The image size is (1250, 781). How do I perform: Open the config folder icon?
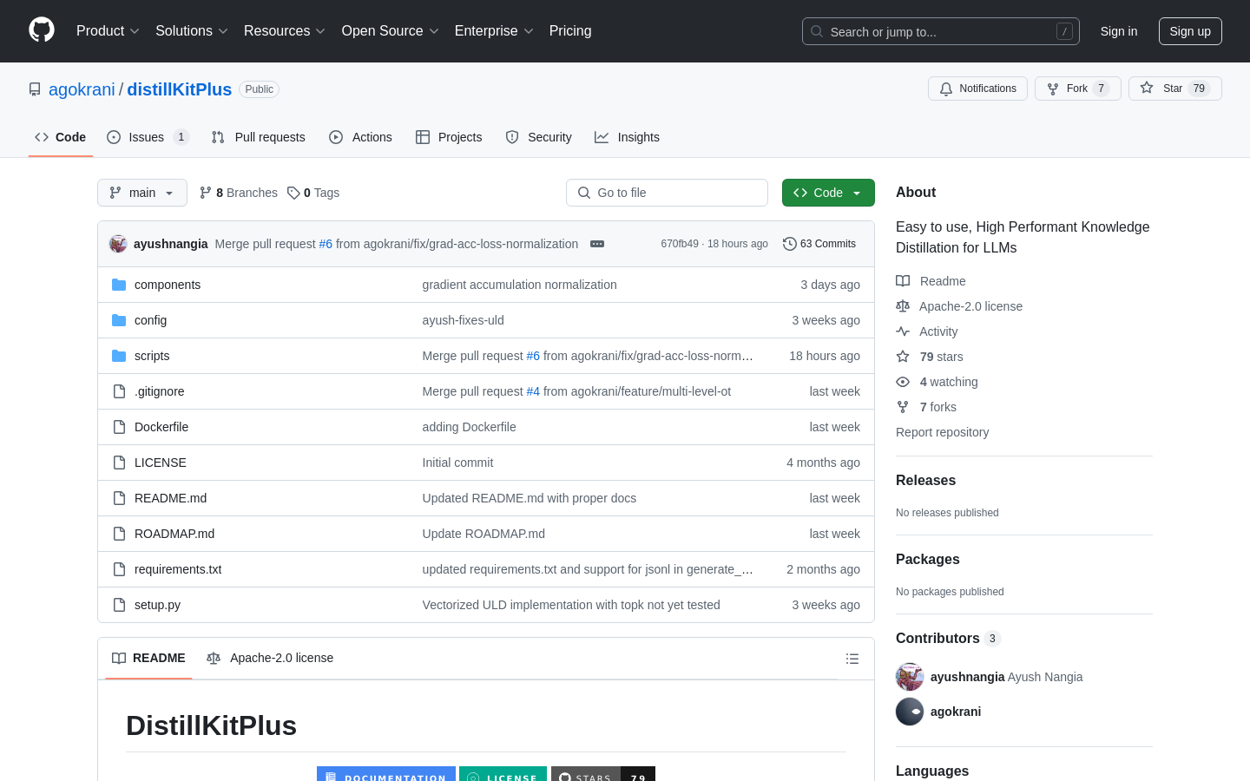119,320
